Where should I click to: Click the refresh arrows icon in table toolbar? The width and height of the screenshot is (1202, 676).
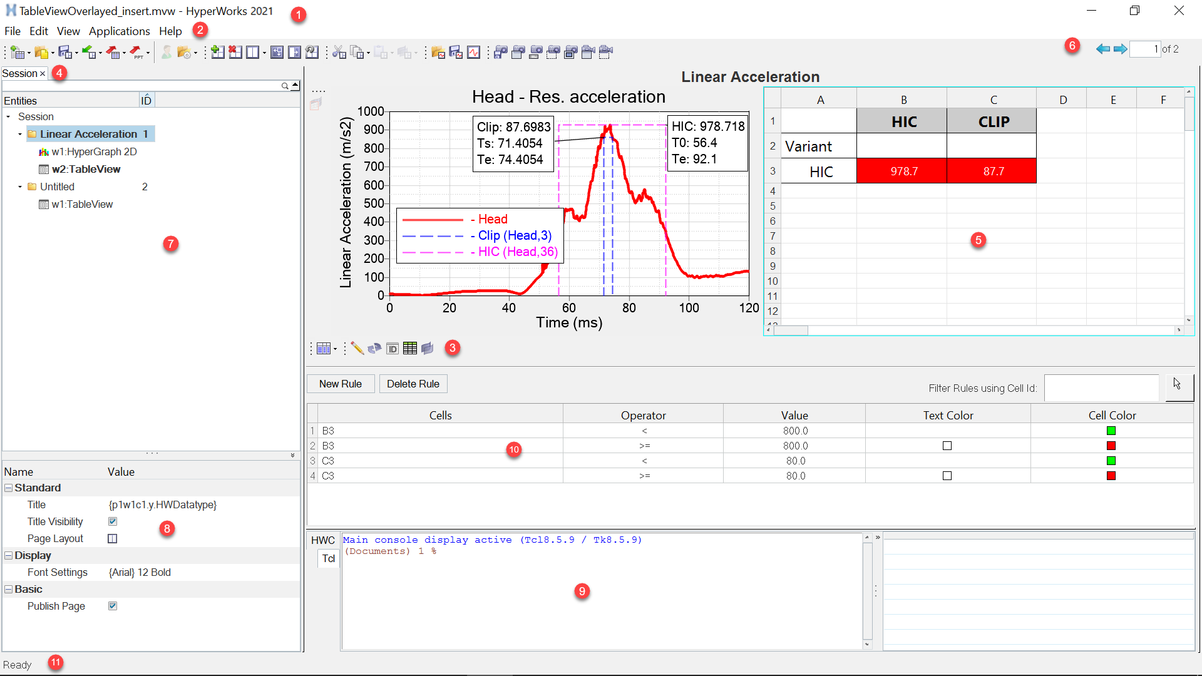[374, 349]
